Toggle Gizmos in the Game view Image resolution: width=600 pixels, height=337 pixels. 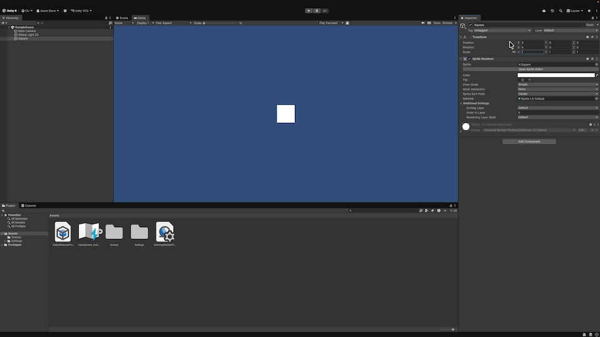tap(447, 23)
